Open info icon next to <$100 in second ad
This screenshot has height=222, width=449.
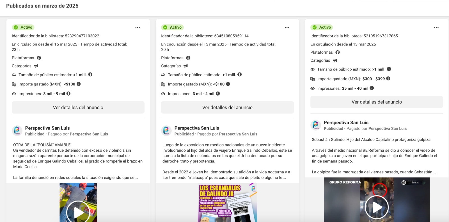(228, 84)
